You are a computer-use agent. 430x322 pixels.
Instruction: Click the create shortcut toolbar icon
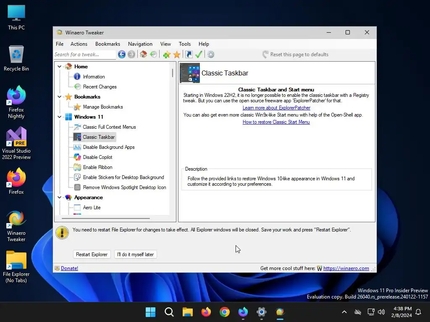(x=189, y=55)
